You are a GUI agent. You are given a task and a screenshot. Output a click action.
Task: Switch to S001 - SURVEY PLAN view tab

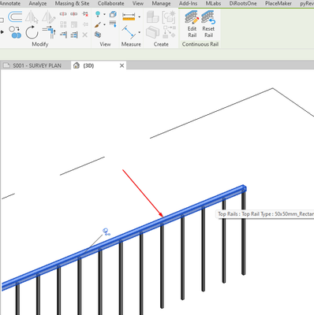point(36,65)
